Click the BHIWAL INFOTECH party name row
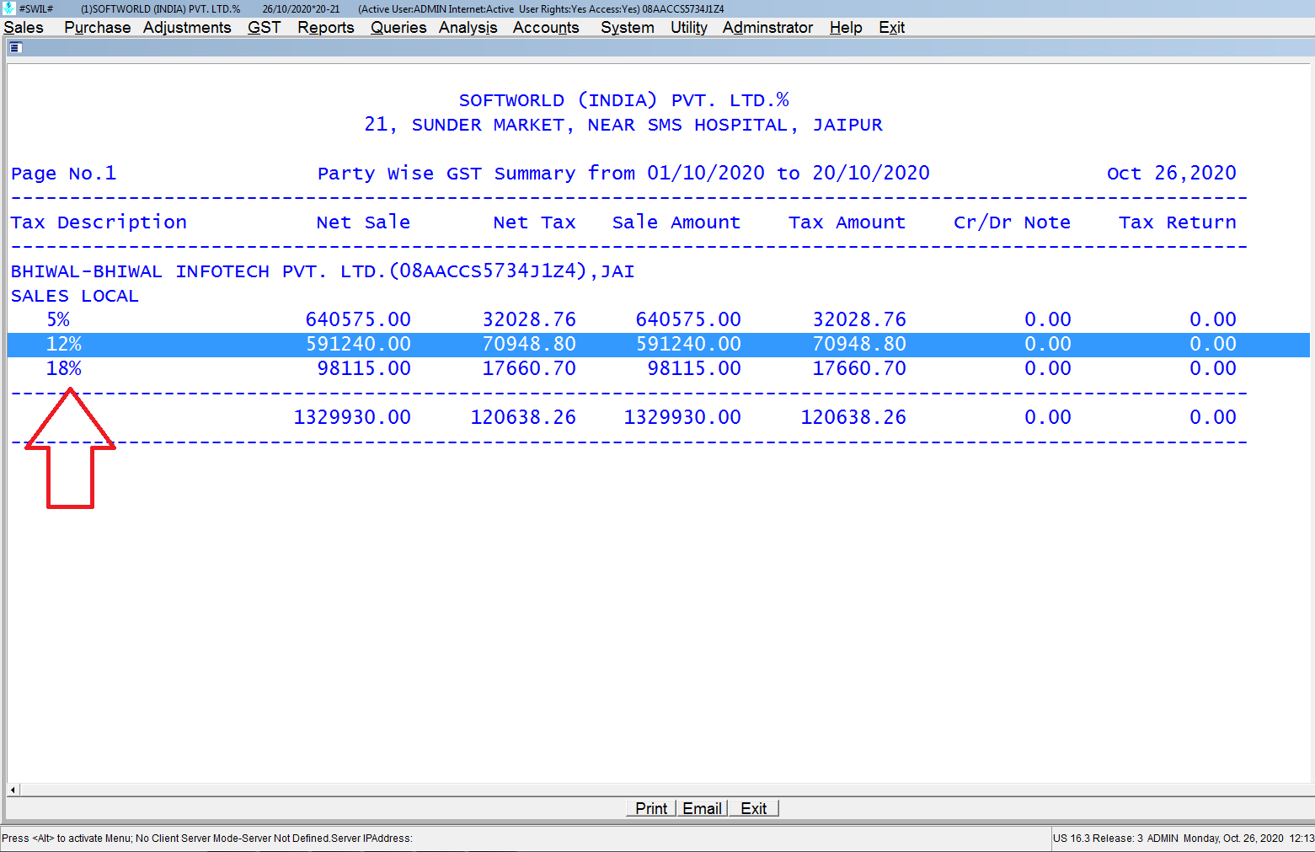 pyautogui.click(x=323, y=271)
